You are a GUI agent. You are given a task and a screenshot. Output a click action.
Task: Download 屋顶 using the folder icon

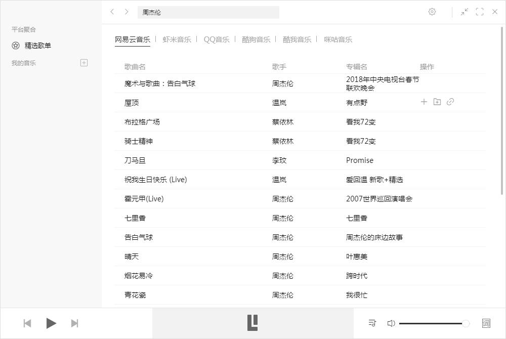pyautogui.click(x=437, y=102)
